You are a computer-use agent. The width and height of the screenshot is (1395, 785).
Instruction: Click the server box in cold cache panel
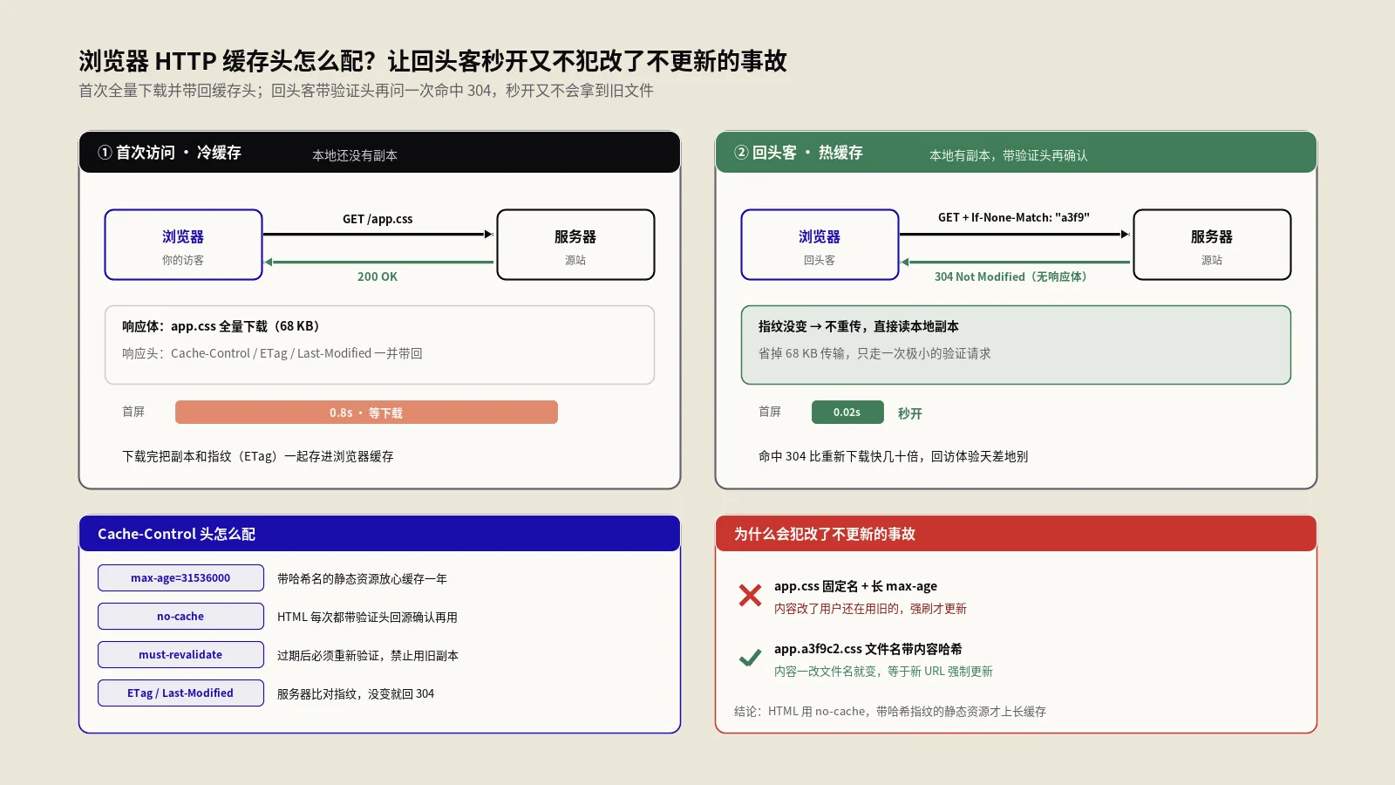[x=575, y=244]
